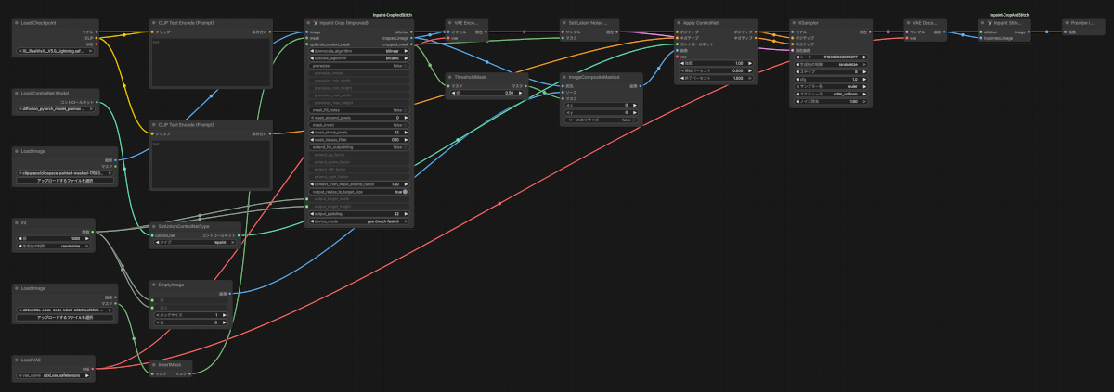Collapse the Load Checkpoint node via its dot
The height and width of the screenshot is (392, 1114).
coord(16,21)
